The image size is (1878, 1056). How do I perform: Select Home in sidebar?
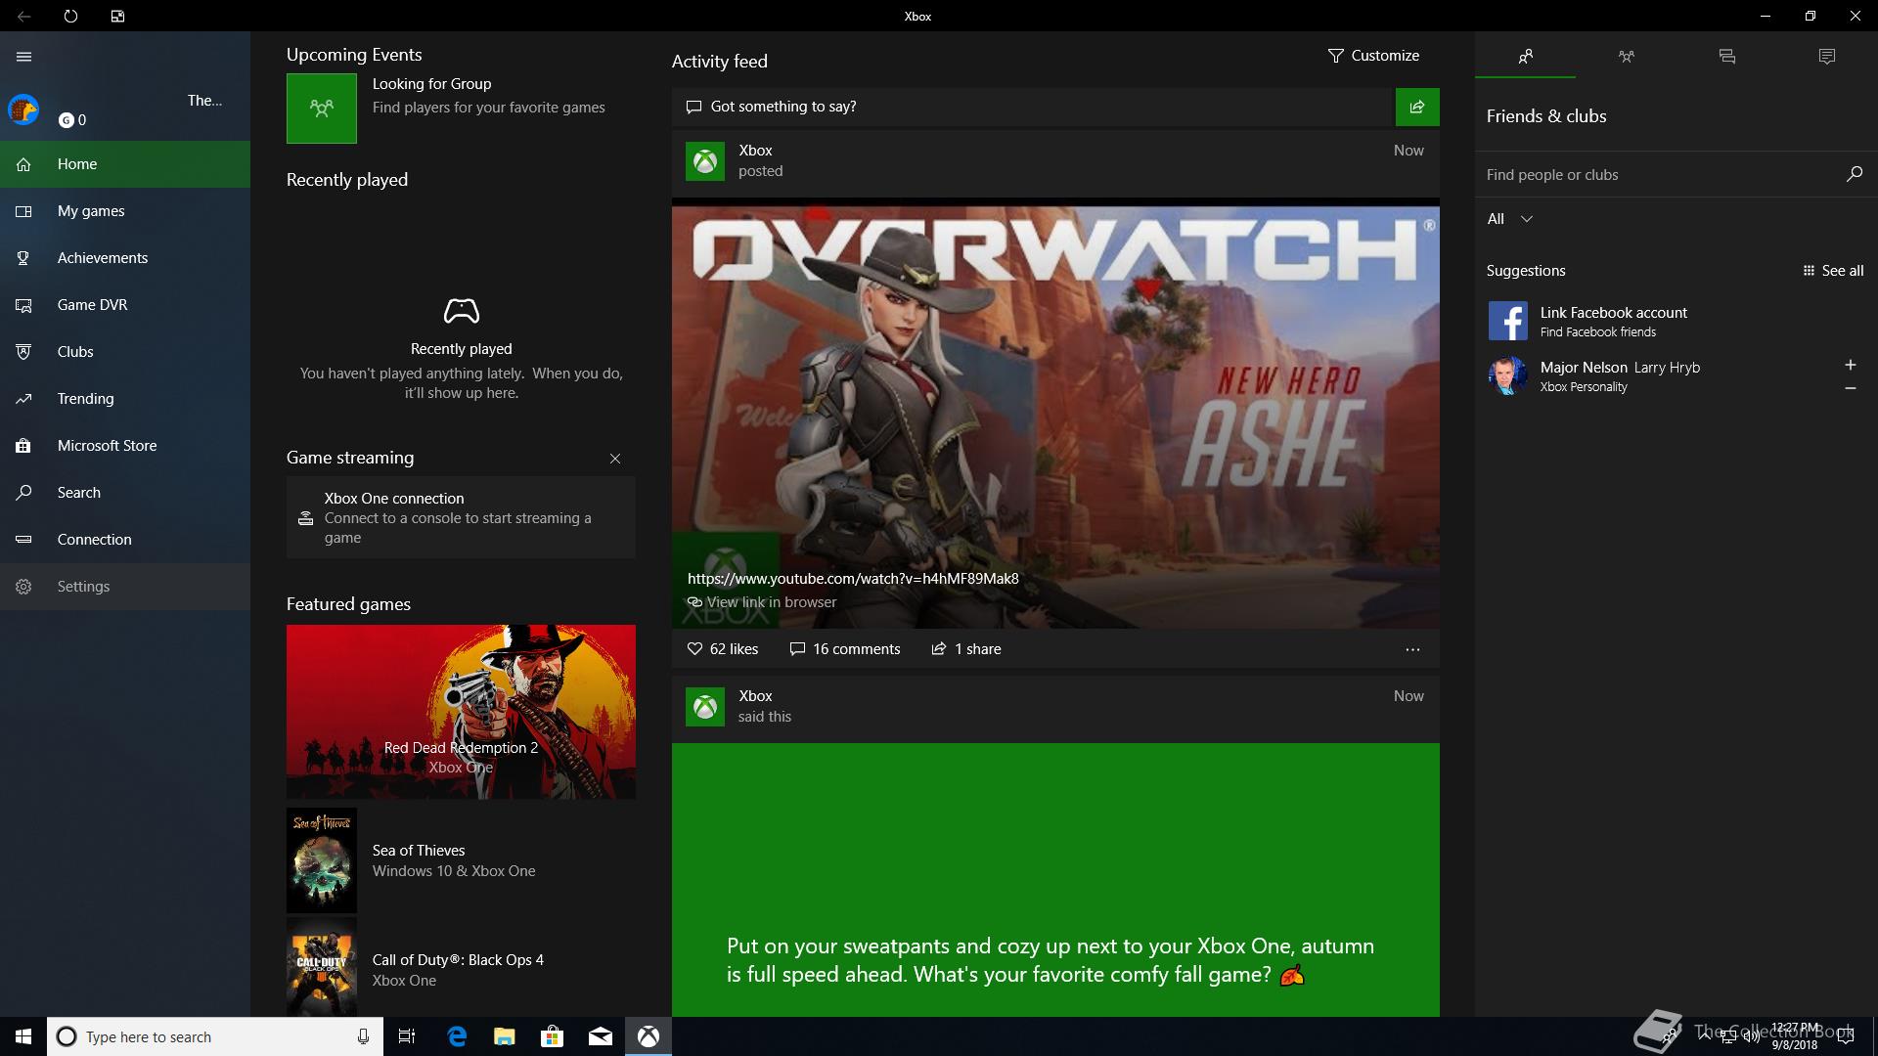click(x=125, y=164)
